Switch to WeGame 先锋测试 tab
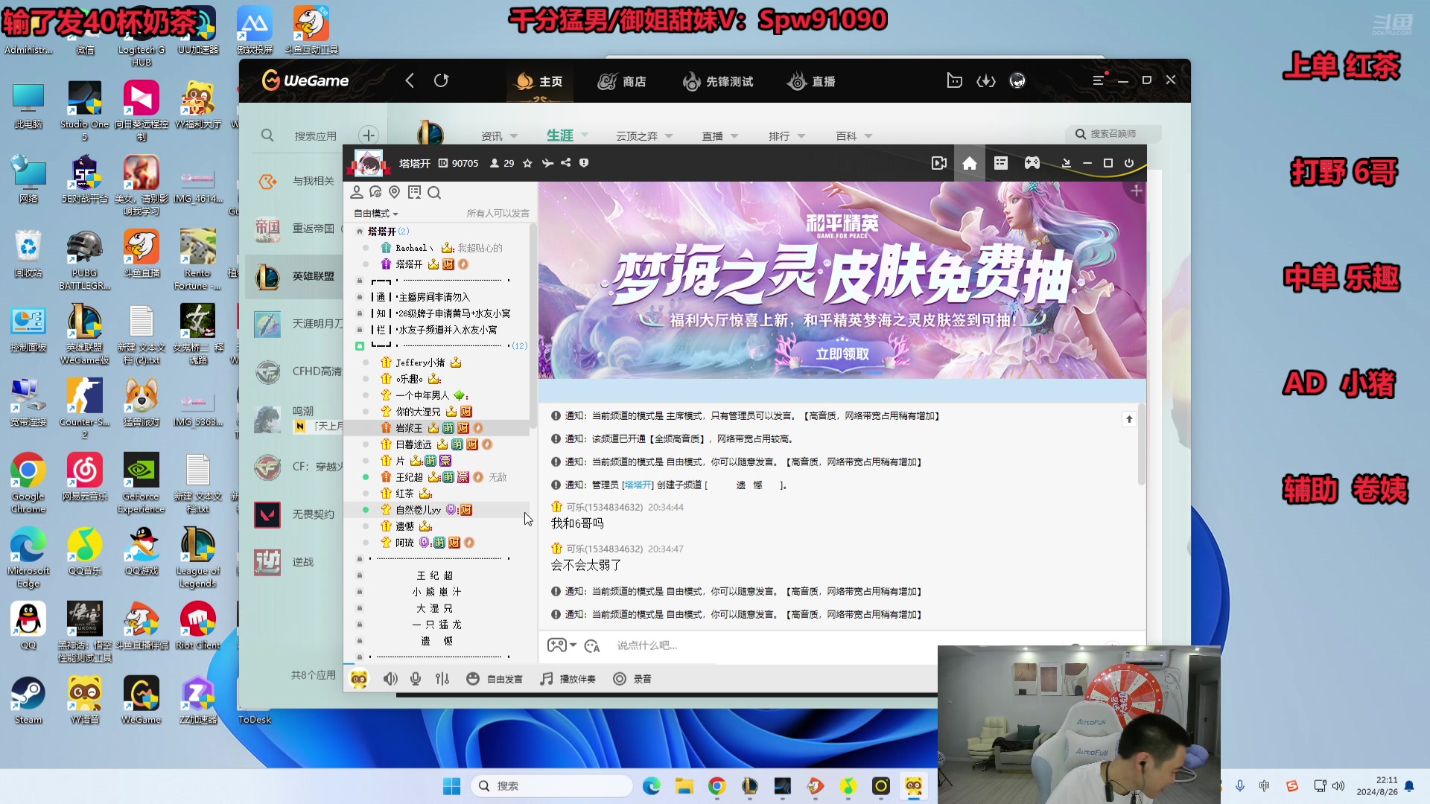Image resolution: width=1430 pixels, height=804 pixels. (718, 81)
